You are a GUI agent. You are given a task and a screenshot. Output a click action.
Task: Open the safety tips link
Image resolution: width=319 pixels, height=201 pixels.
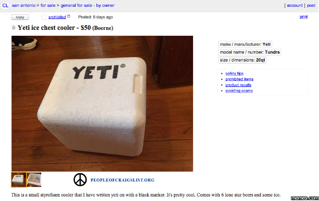234,73
